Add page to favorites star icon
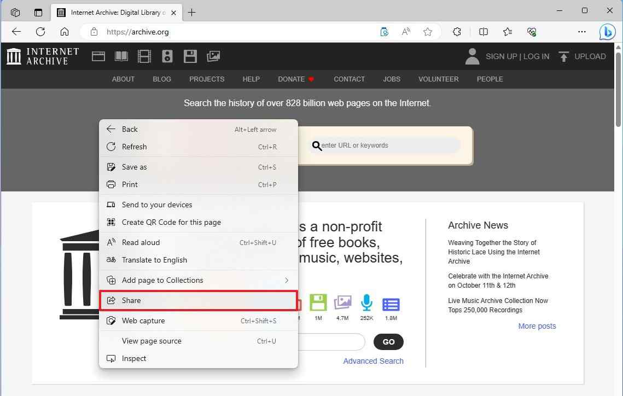Viewport: 623px width, 396px height. (428, 32)
